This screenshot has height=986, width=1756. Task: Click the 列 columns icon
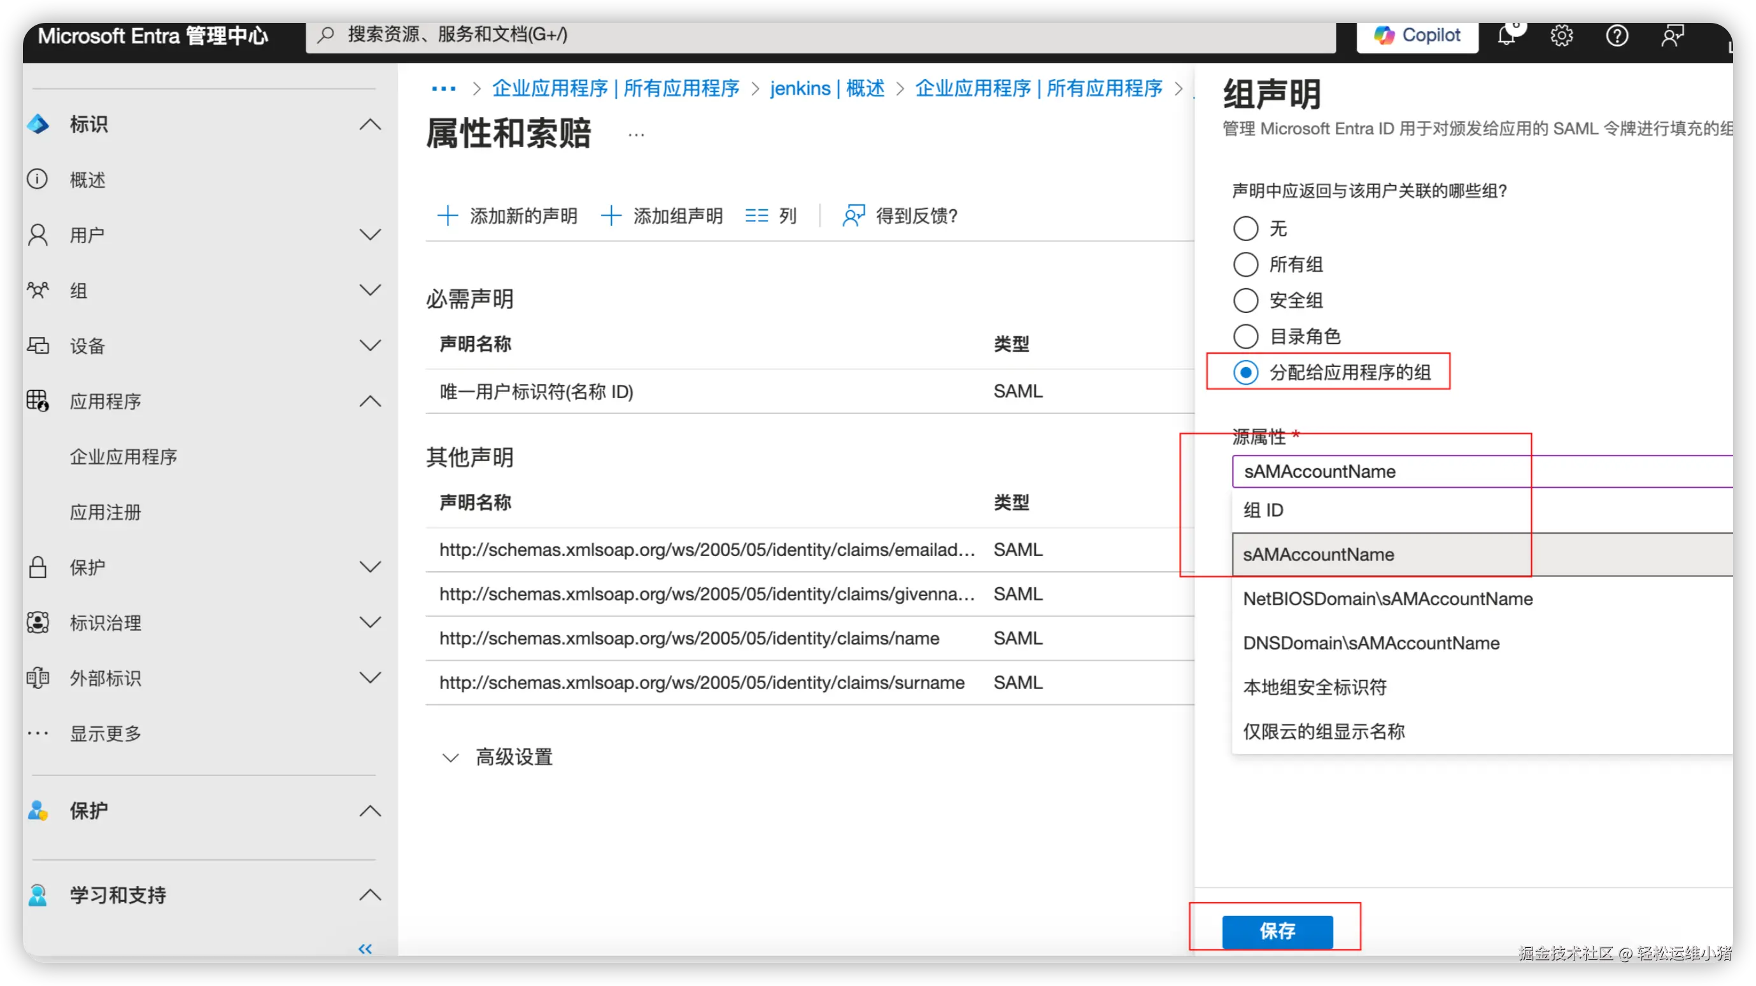(756, 216)
